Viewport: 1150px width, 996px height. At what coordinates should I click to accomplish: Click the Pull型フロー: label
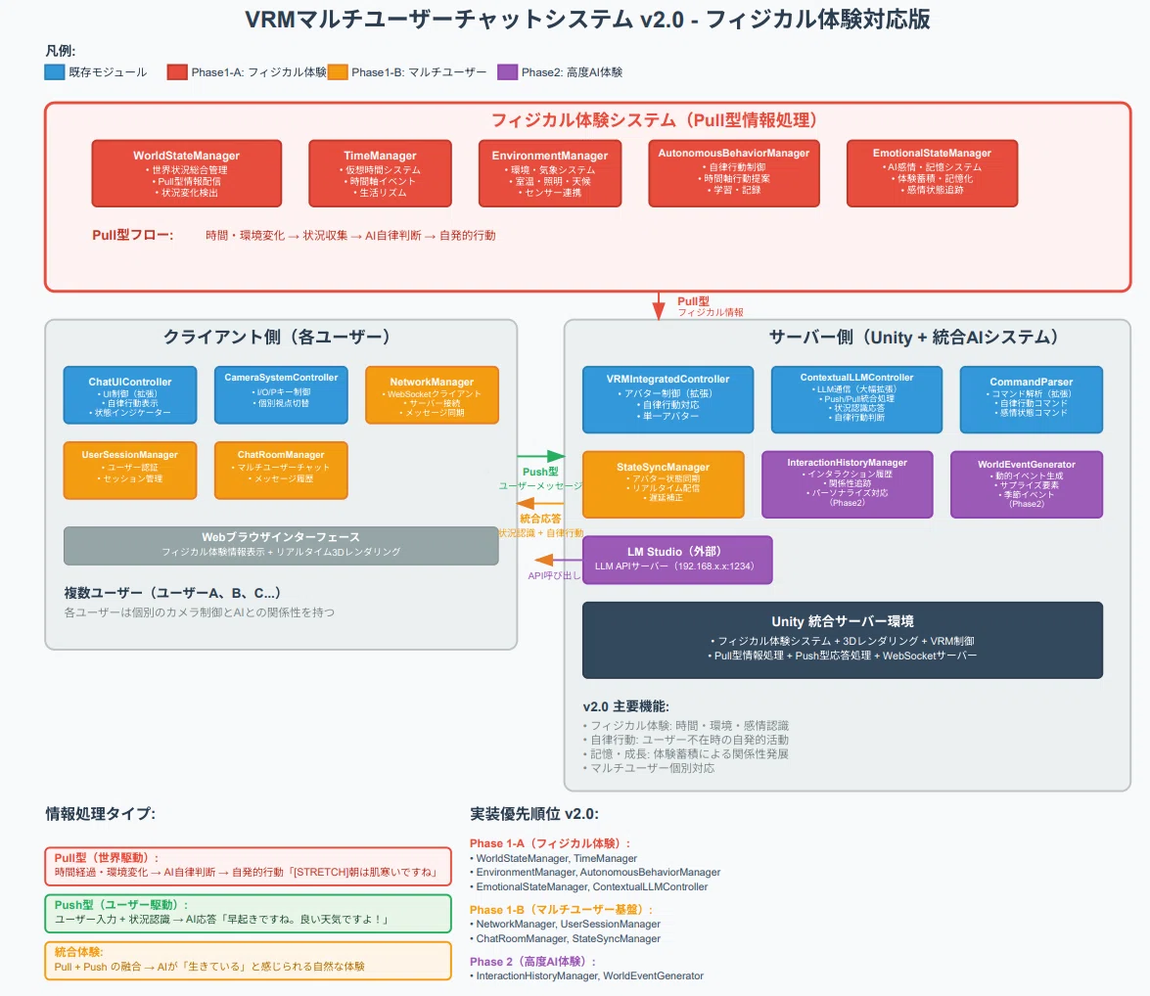coord(133,235)
